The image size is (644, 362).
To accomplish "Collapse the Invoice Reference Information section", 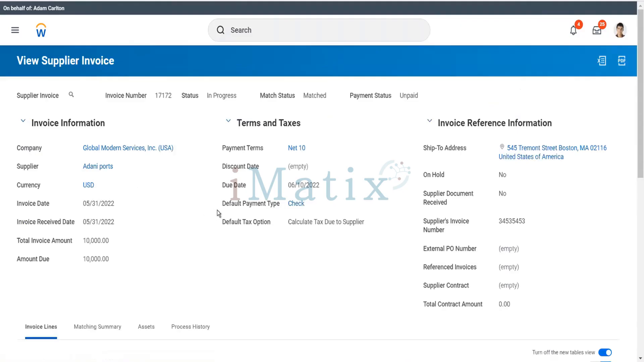I will point(429,121).
